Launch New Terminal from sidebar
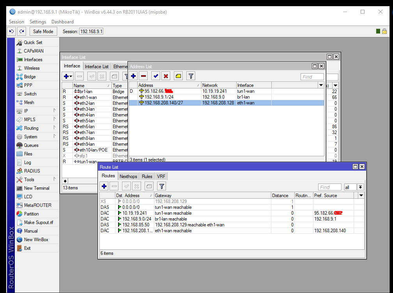This screenshot has height=293, width=393. [x=37, y=188]
